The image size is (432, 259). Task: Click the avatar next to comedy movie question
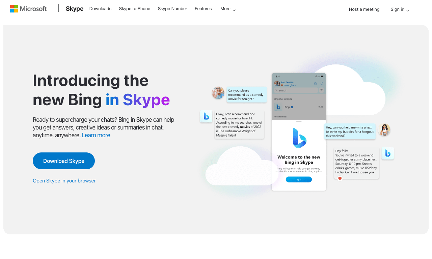[x=218, y=93]
